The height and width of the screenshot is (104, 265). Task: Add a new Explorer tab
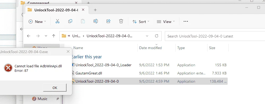point(95,10)
